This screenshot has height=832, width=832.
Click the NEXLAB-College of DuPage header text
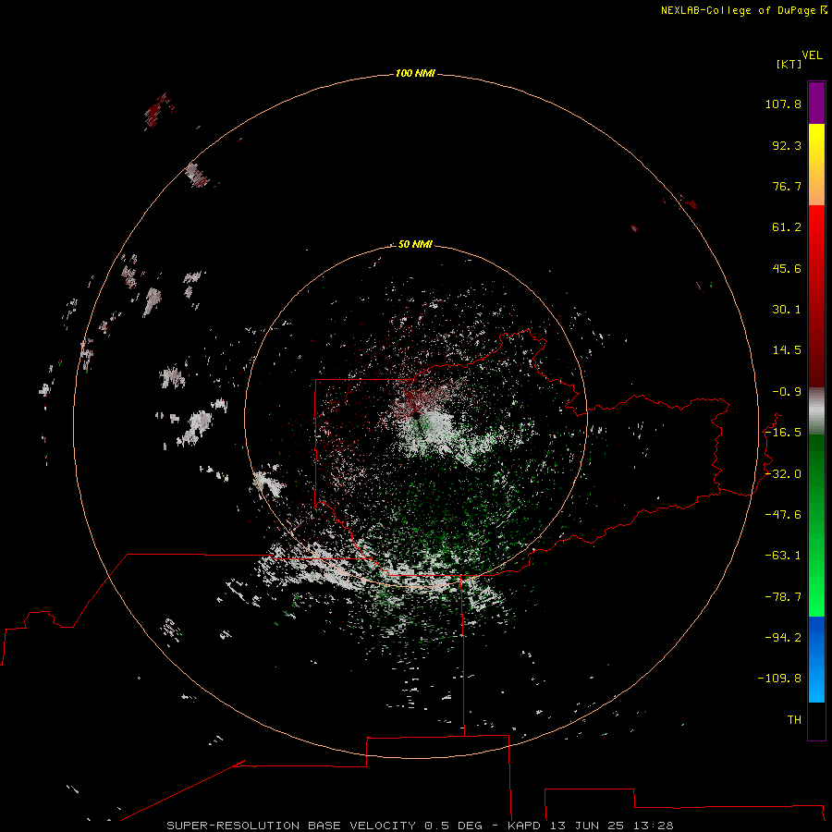pos(744,10)
